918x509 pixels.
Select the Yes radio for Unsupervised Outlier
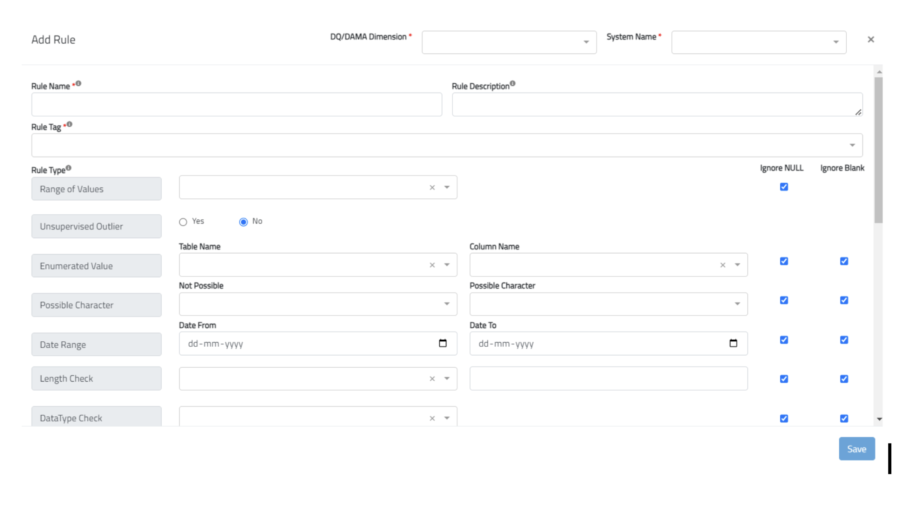click(183, 222)
